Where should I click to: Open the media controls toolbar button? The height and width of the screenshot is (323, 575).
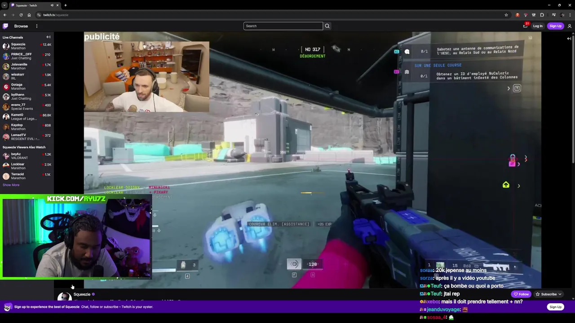point(554,15)
